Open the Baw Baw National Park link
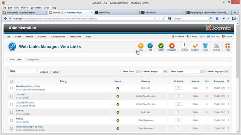Image resolution: width=241 pixels, height=135 pixels. (28, 87)
